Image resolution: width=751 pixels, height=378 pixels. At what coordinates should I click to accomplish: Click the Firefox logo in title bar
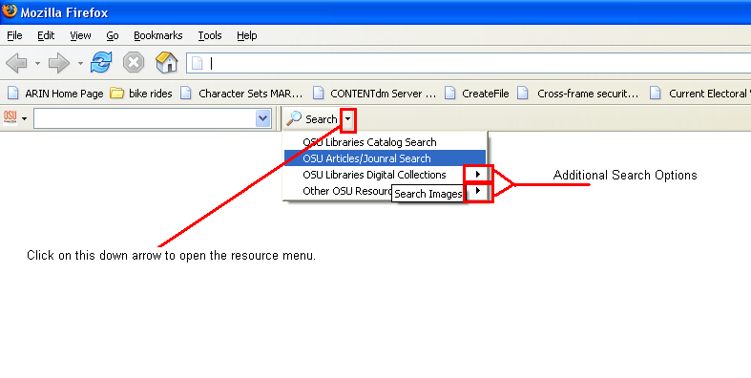coord(10,10)
